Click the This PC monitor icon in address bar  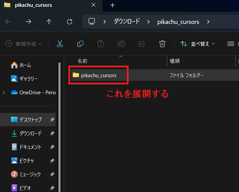[x=92, y=21]
